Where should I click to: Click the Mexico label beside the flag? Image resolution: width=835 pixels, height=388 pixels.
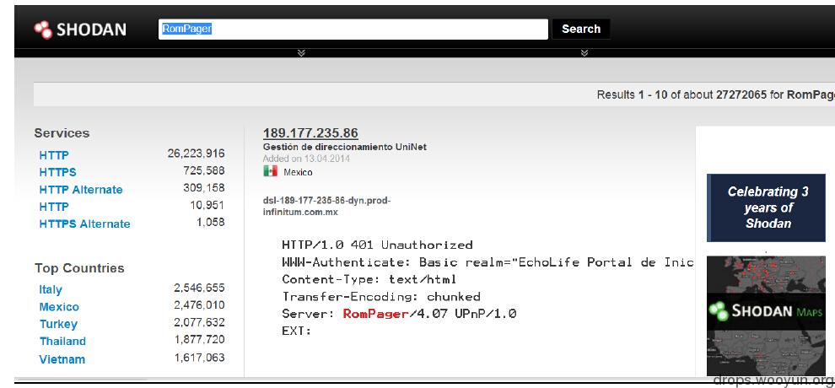click(x=298, y=172)
